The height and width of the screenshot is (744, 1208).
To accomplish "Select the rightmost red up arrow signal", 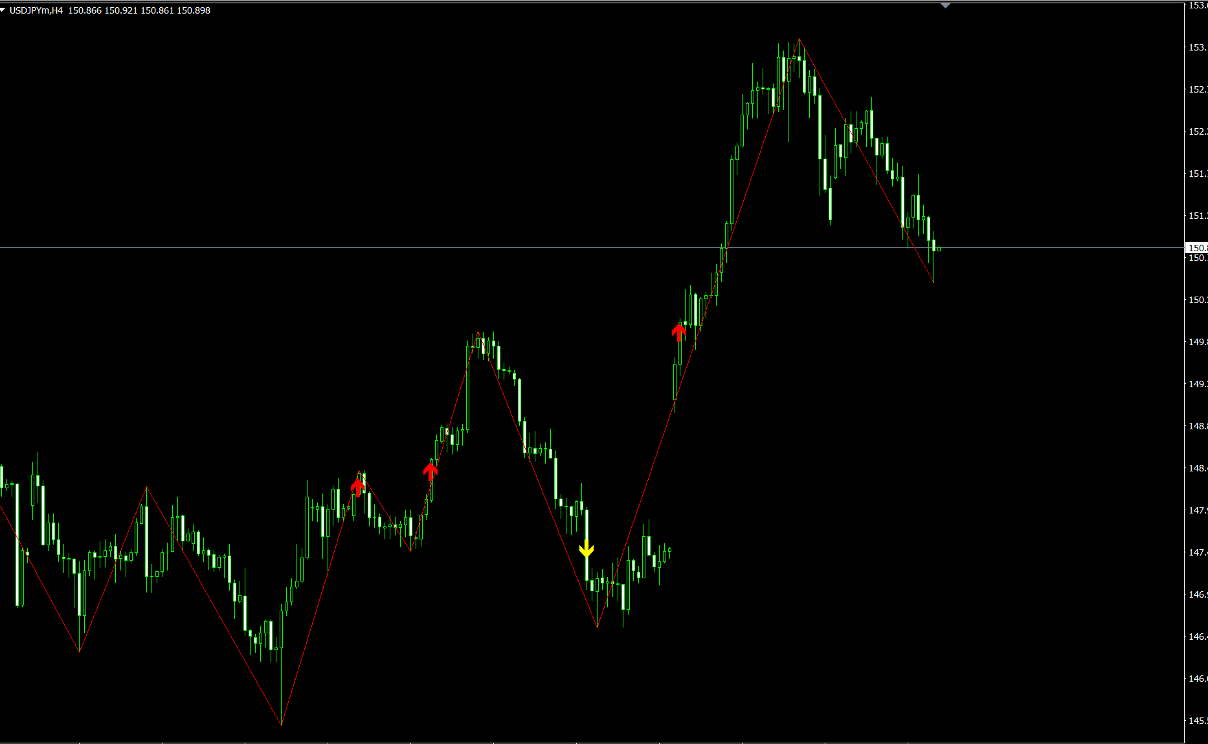I will point(678,332).
